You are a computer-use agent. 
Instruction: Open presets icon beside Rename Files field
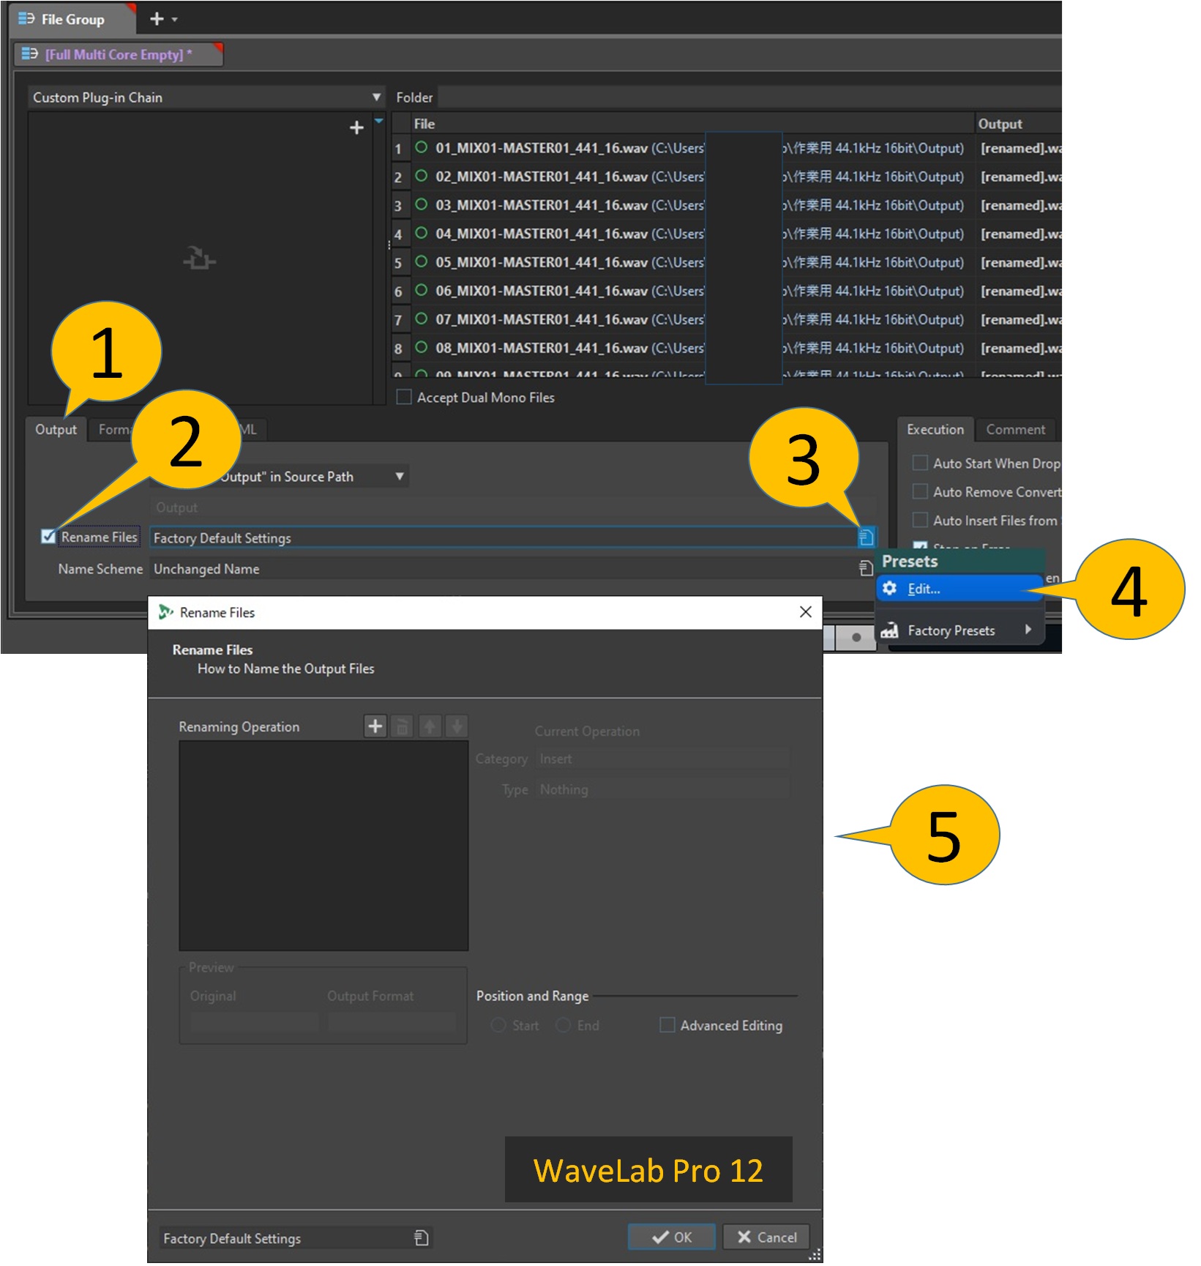pos(866,537)
